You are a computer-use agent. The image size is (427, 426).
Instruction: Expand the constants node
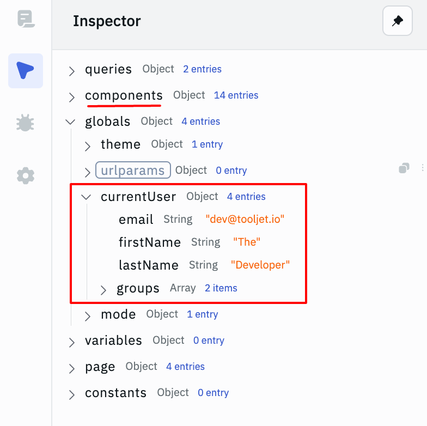(71, 394)
